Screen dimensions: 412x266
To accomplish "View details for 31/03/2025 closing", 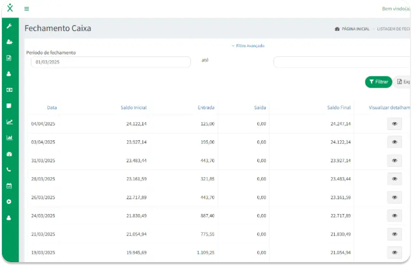I will pos(394,161).
